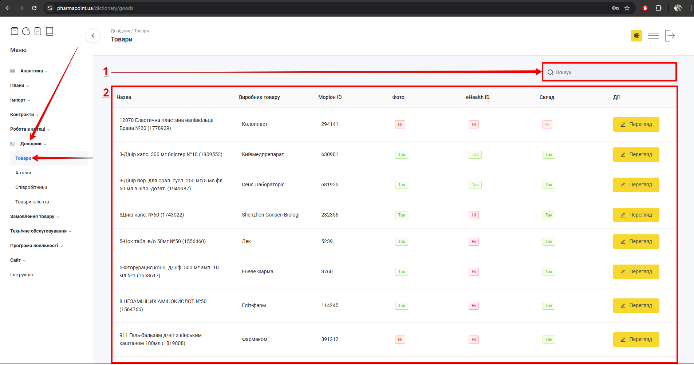Click Перегляд for 5-Нок табл. row
Viewport: 694px width, 365px height.
point(636,242)
